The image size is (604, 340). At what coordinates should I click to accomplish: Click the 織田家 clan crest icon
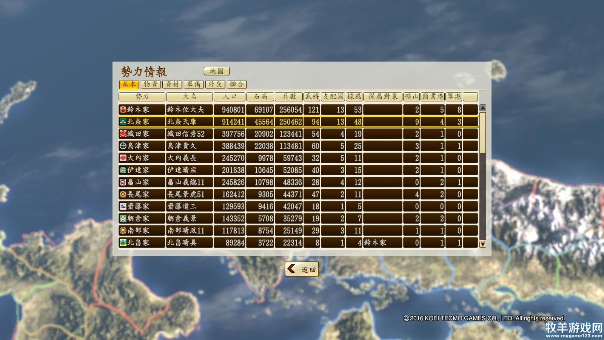[x=123, y=134]
